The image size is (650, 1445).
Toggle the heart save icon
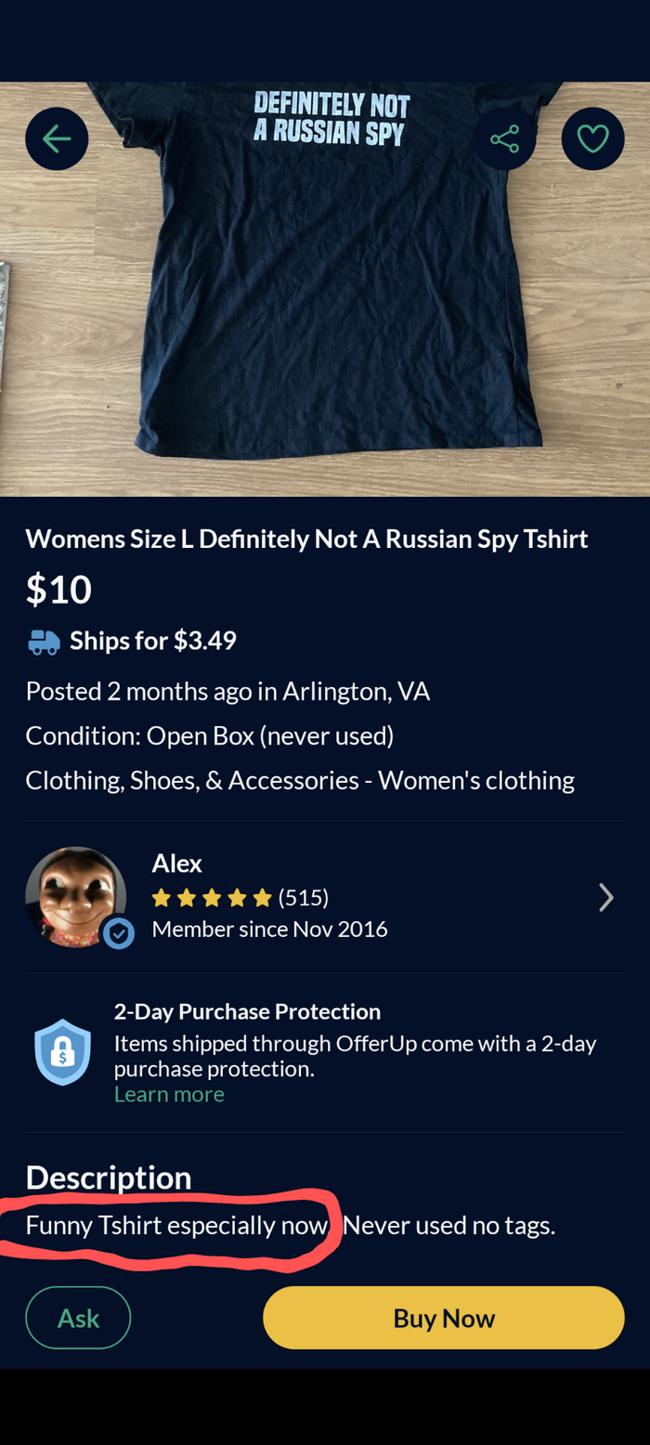point(592,139)
